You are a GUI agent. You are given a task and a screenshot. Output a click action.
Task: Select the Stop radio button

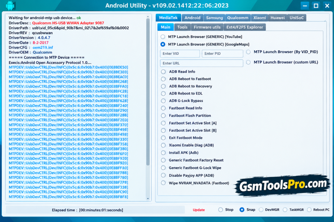point(221,210)
